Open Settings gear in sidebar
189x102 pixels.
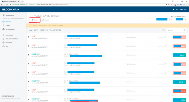[x=4, y=43]
